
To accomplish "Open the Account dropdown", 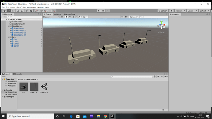I will click(x=180, y=11).
